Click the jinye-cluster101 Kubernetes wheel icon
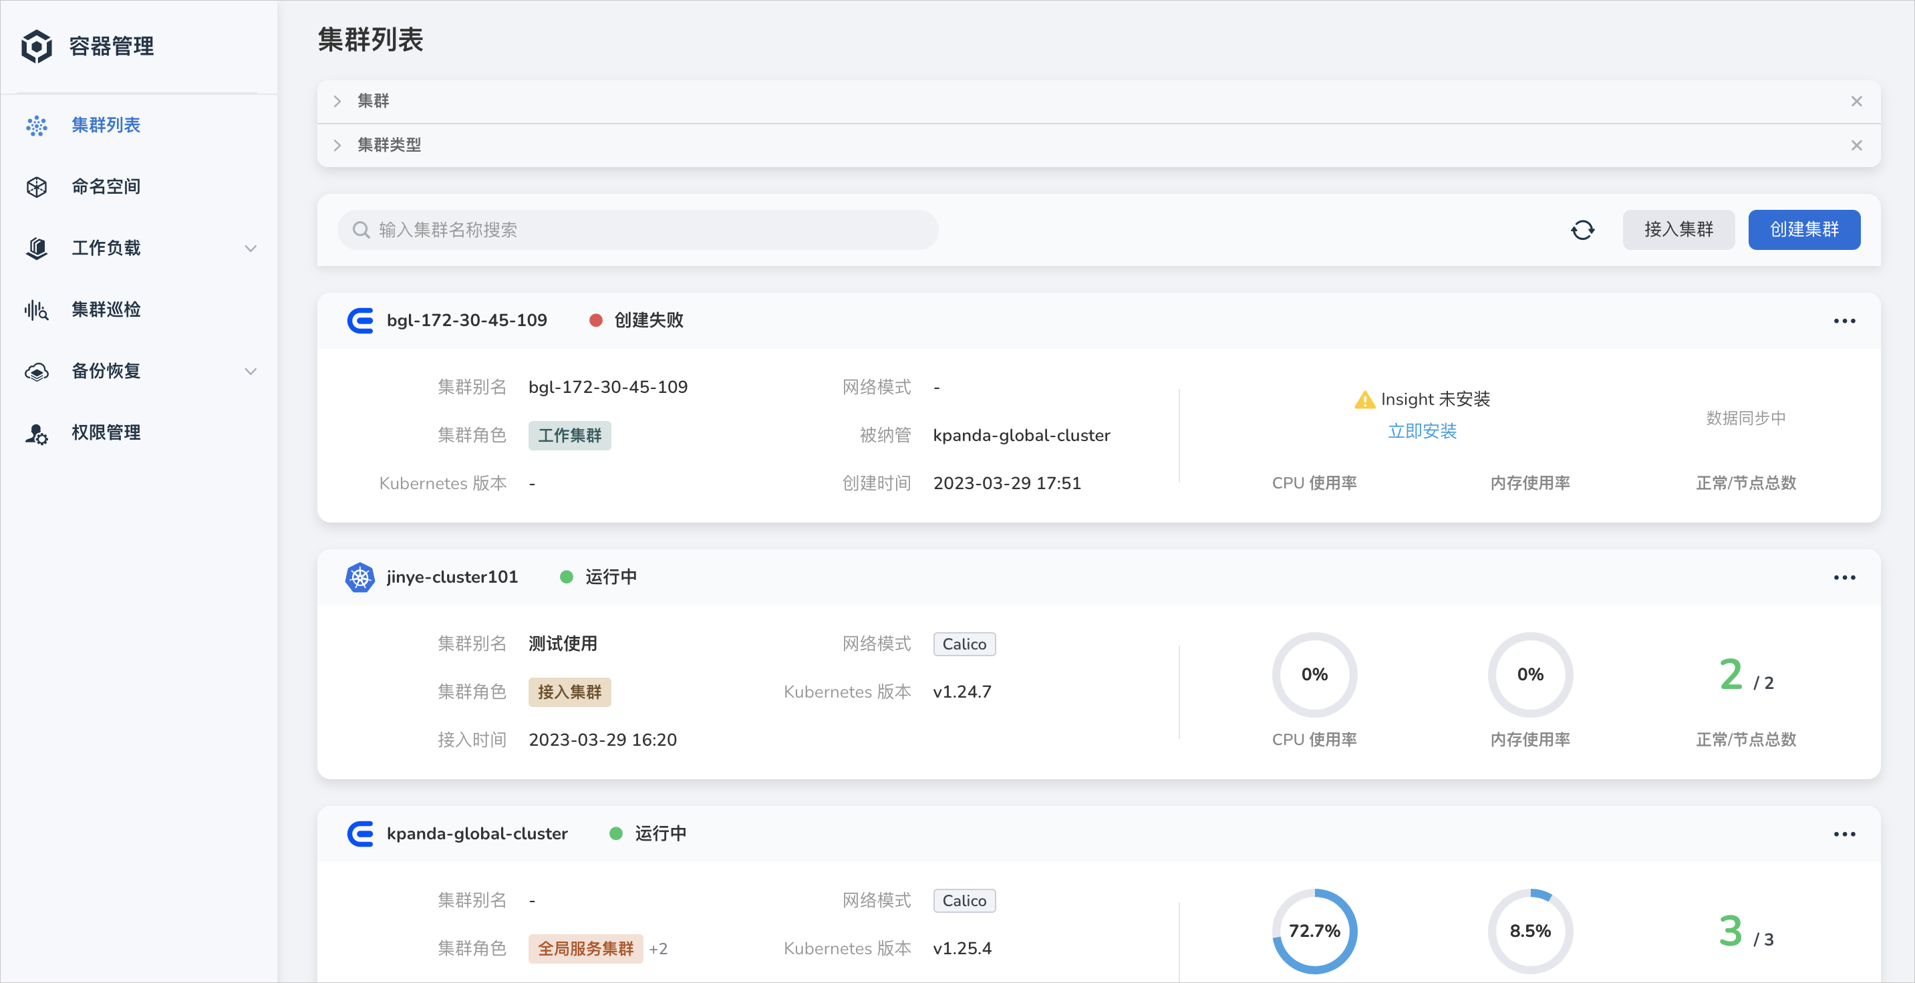Screen dimensions: 1915x983 [361, 577]
